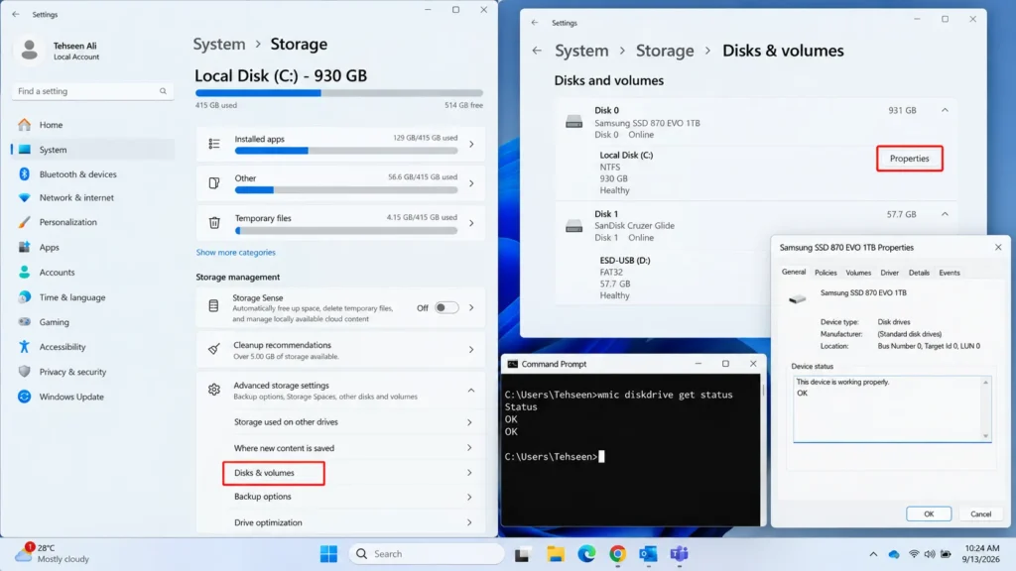1016x571 pixels.
Task: Click Properties button for Local Disk (C:)
Action: pos(909,159)
